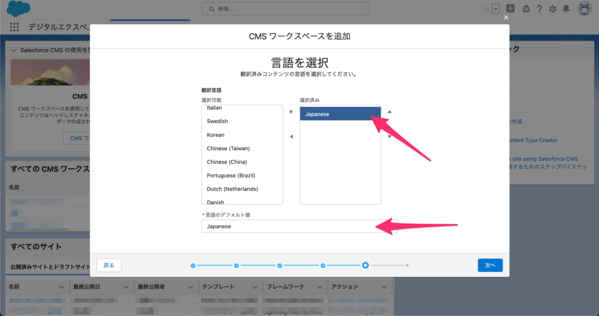Select Japanese in the selected list
The width and height of the screenshot is (599, 316).
[x=340, y=114]
